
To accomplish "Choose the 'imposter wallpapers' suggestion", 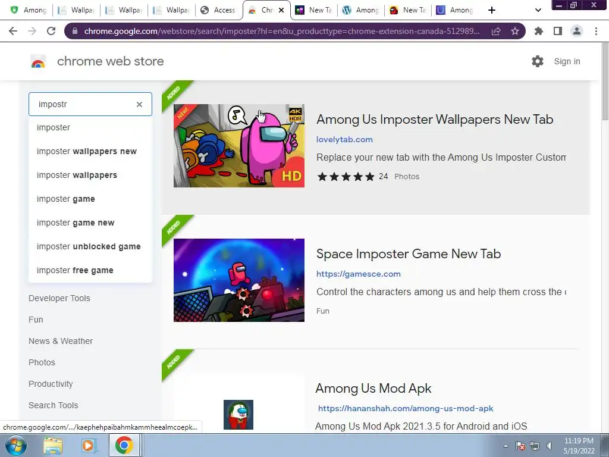I will point(90,175).
